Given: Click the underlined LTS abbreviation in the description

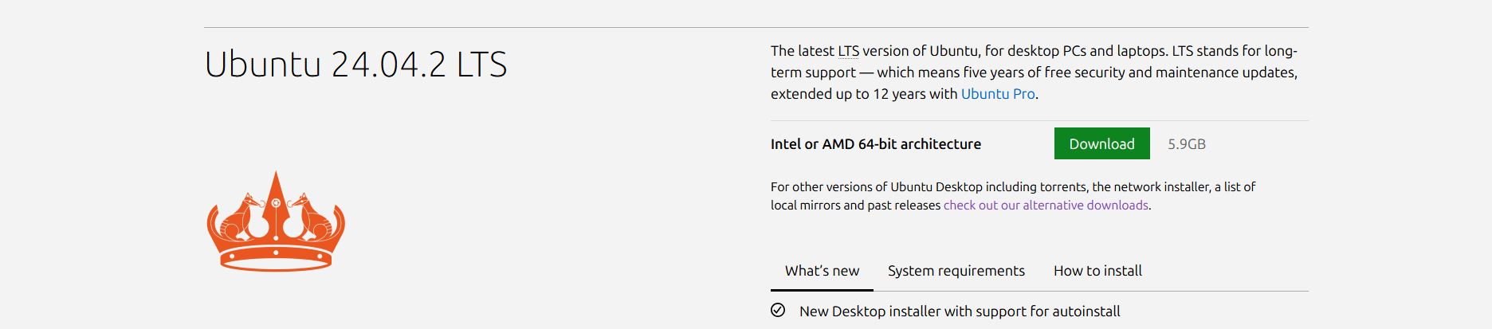Looking at the screenshot, I should 848,51.
